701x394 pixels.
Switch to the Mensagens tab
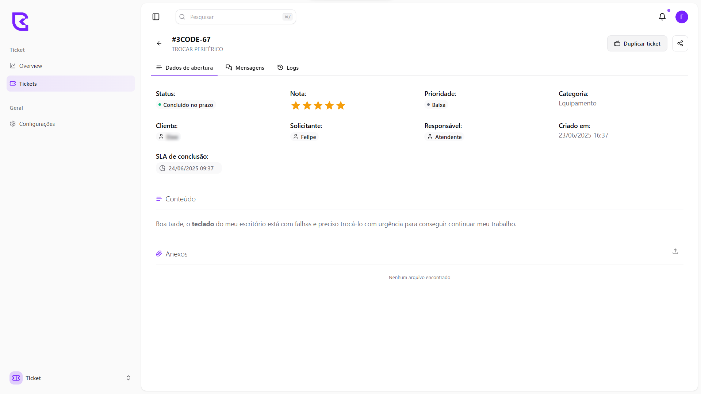coord(245,67)
